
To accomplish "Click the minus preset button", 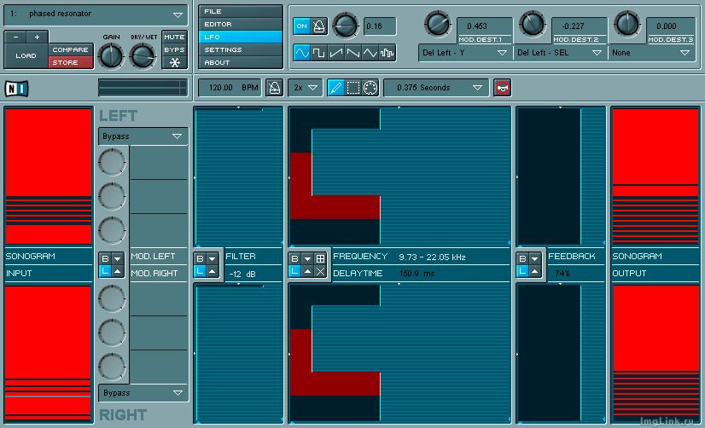I will [x=15, y=38].
